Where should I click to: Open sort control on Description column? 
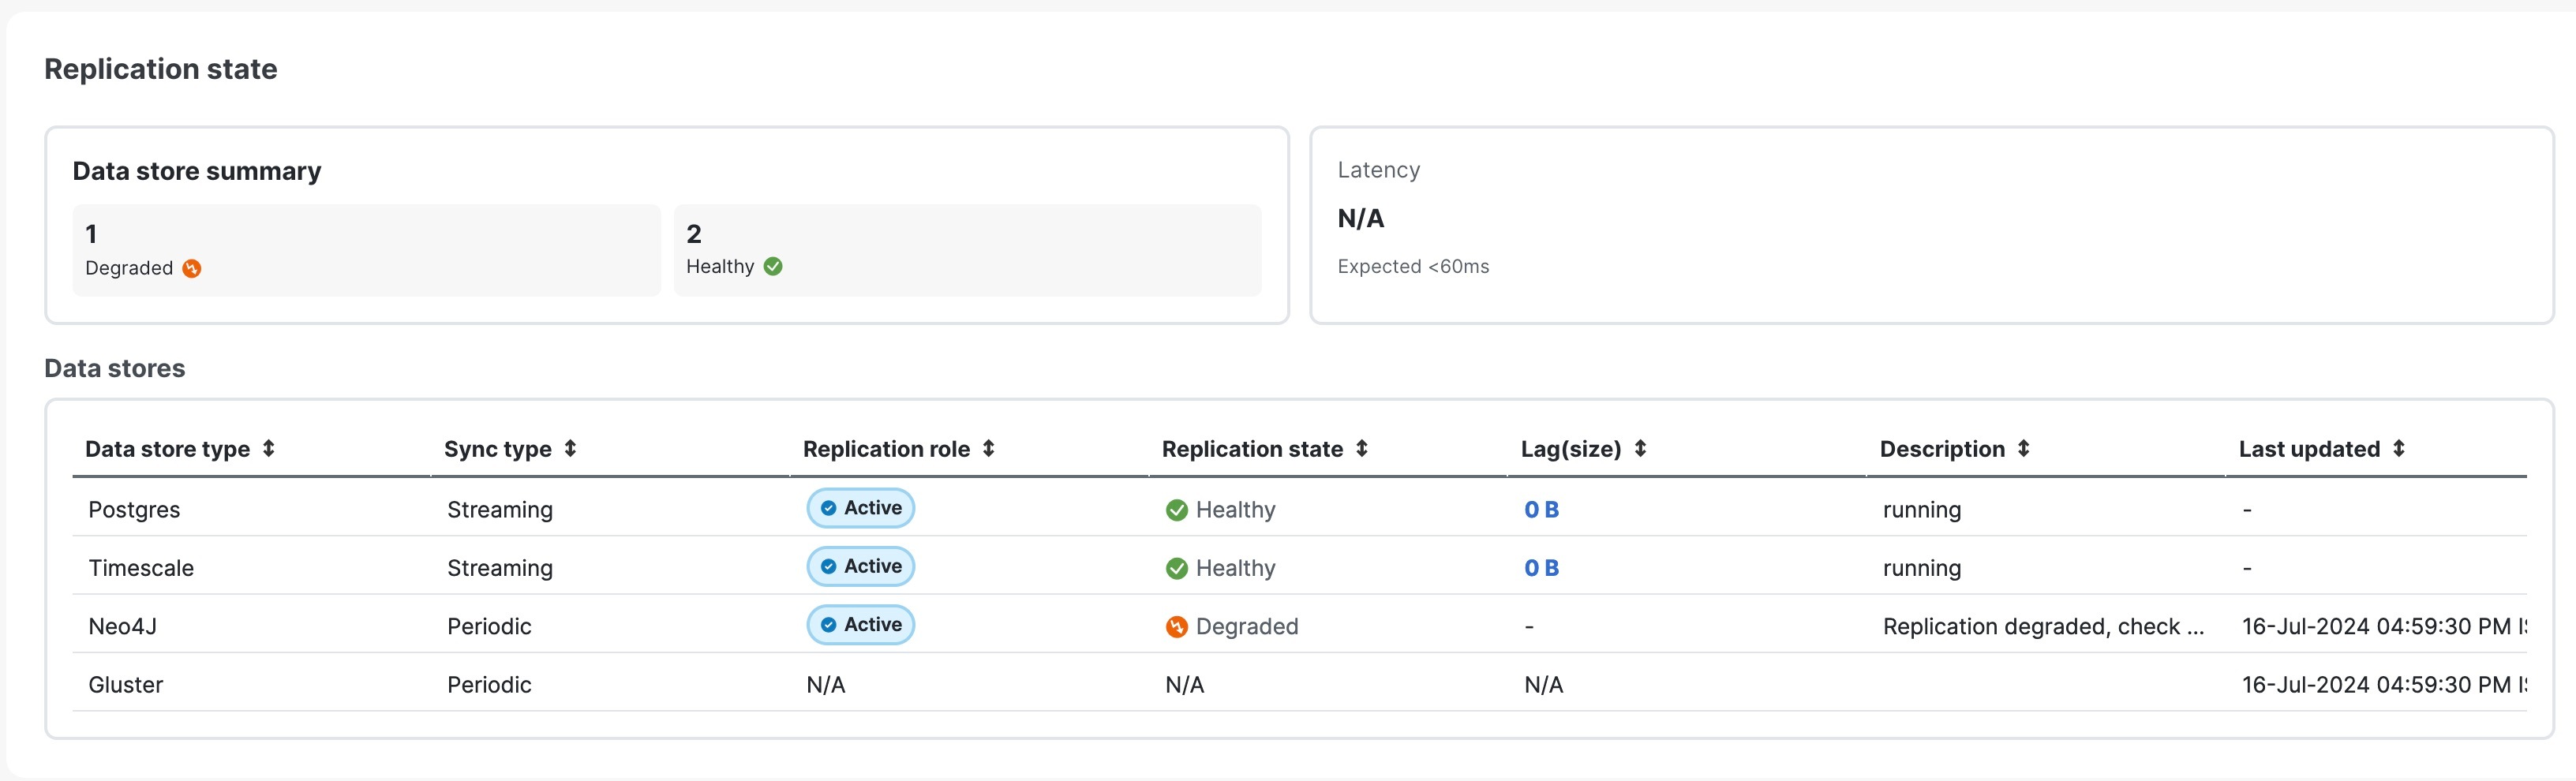pyautogui.click(x=2025, y=448)
